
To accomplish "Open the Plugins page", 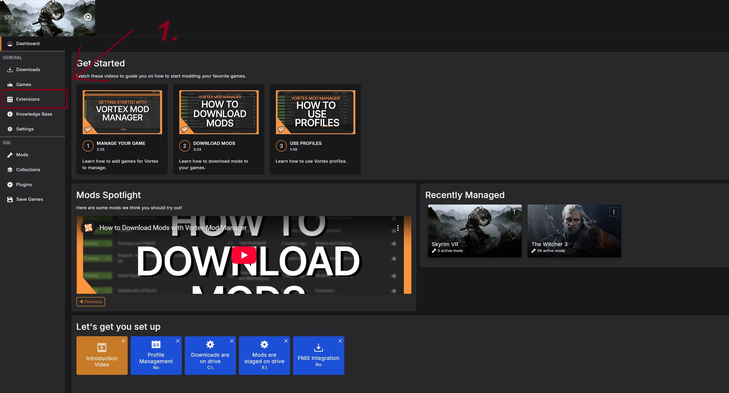I will [x=32, y=185].
